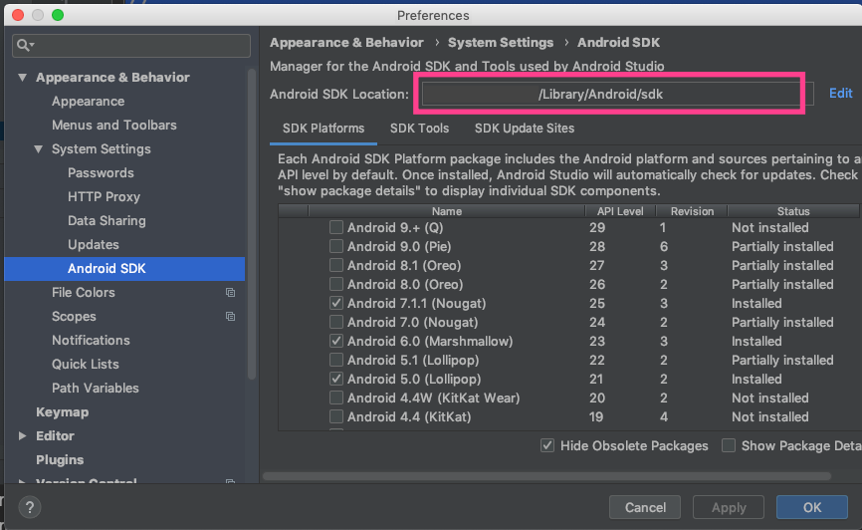Check the Android 5.1 (Lollipop) checkbox

(x=335, y=360)
